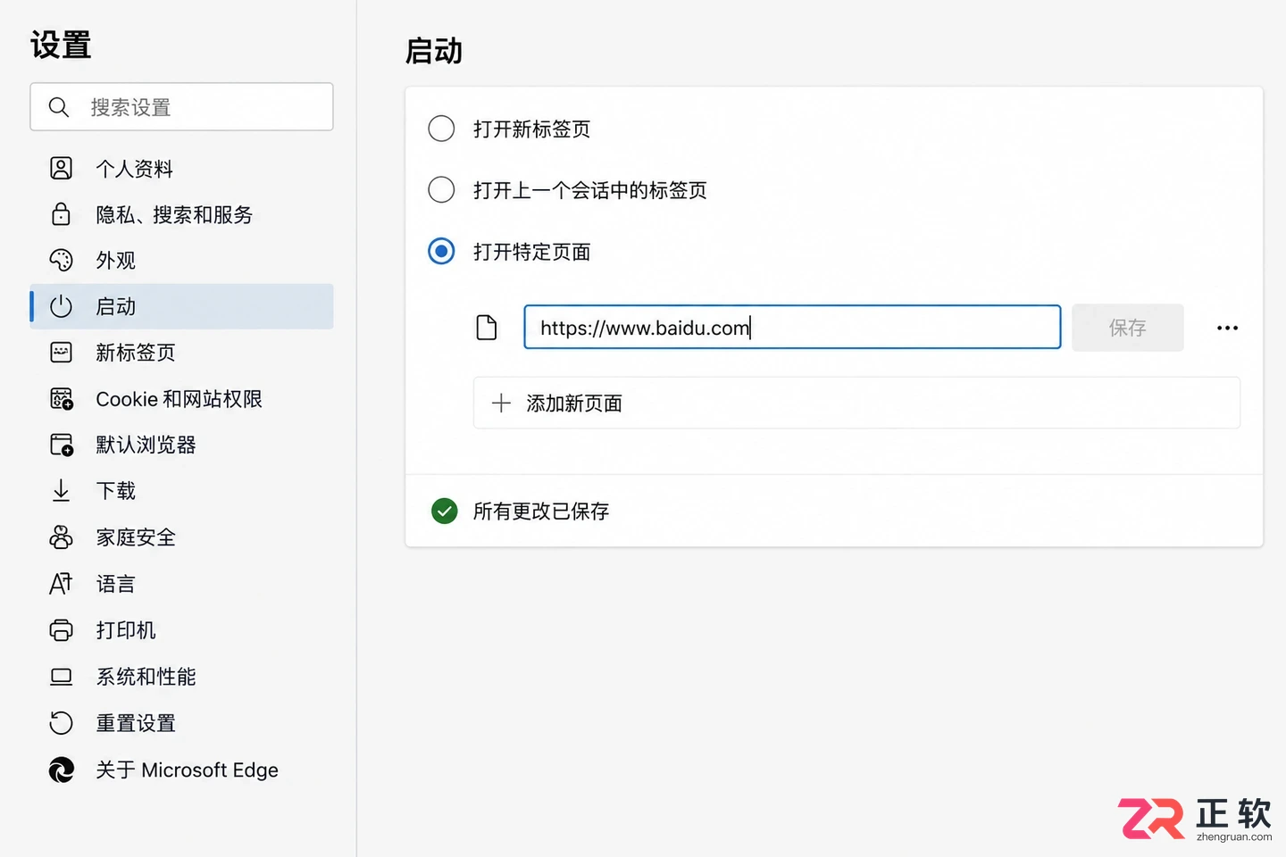
Task: Open 关于 Microsoft Edge page
Action: click(x=181, y=770)
